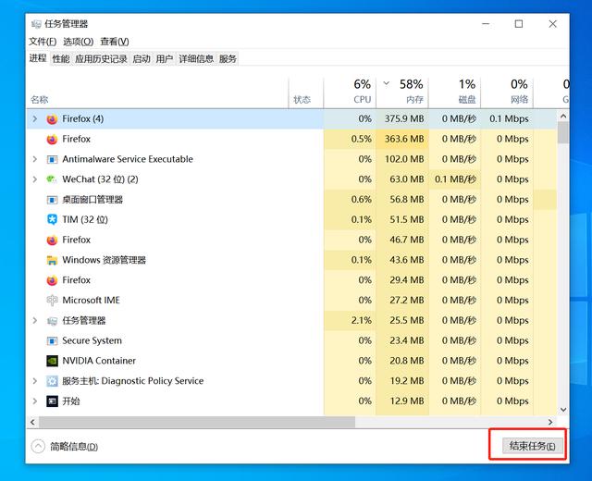
Task: Click the Firefox icon using 363.6 MB
Action: click(52, 140)
